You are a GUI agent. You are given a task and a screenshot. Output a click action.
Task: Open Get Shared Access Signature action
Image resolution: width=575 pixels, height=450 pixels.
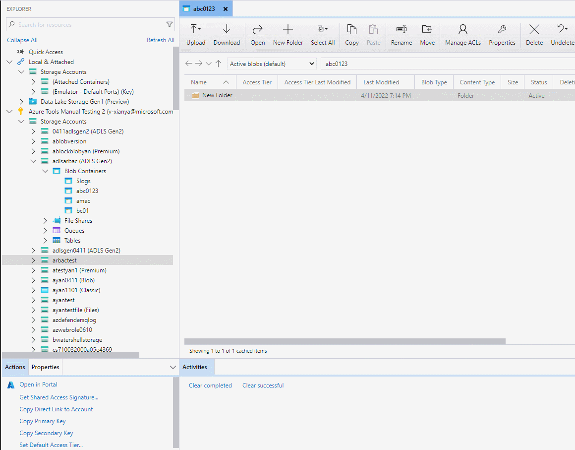[x=58, y=397]
